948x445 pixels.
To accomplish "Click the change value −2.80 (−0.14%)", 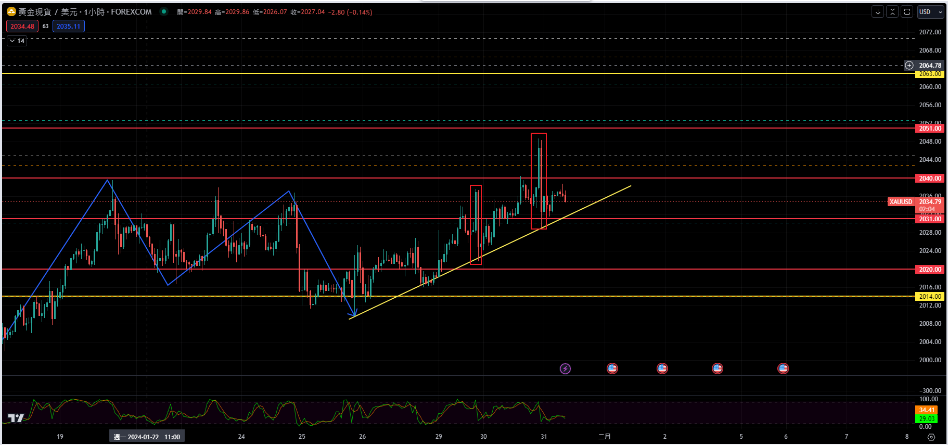I will point(350,12).
